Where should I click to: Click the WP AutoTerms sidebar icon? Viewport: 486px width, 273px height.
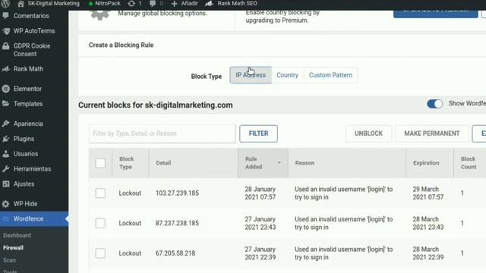(6, 31)
